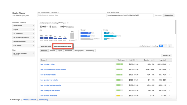Viewport: 187px width, 105px height.
Task: Edit No campaign exclusions pencil icon
Action: [x=34, y=38]
